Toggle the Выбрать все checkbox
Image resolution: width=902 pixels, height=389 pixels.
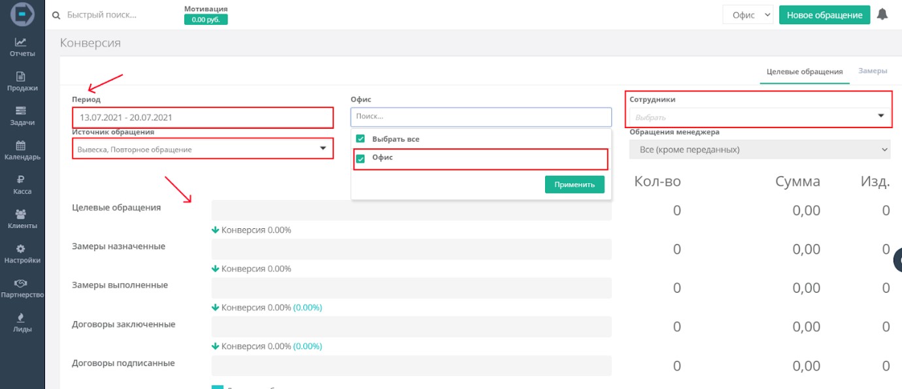pyautogui.click(x=360, y=139)
